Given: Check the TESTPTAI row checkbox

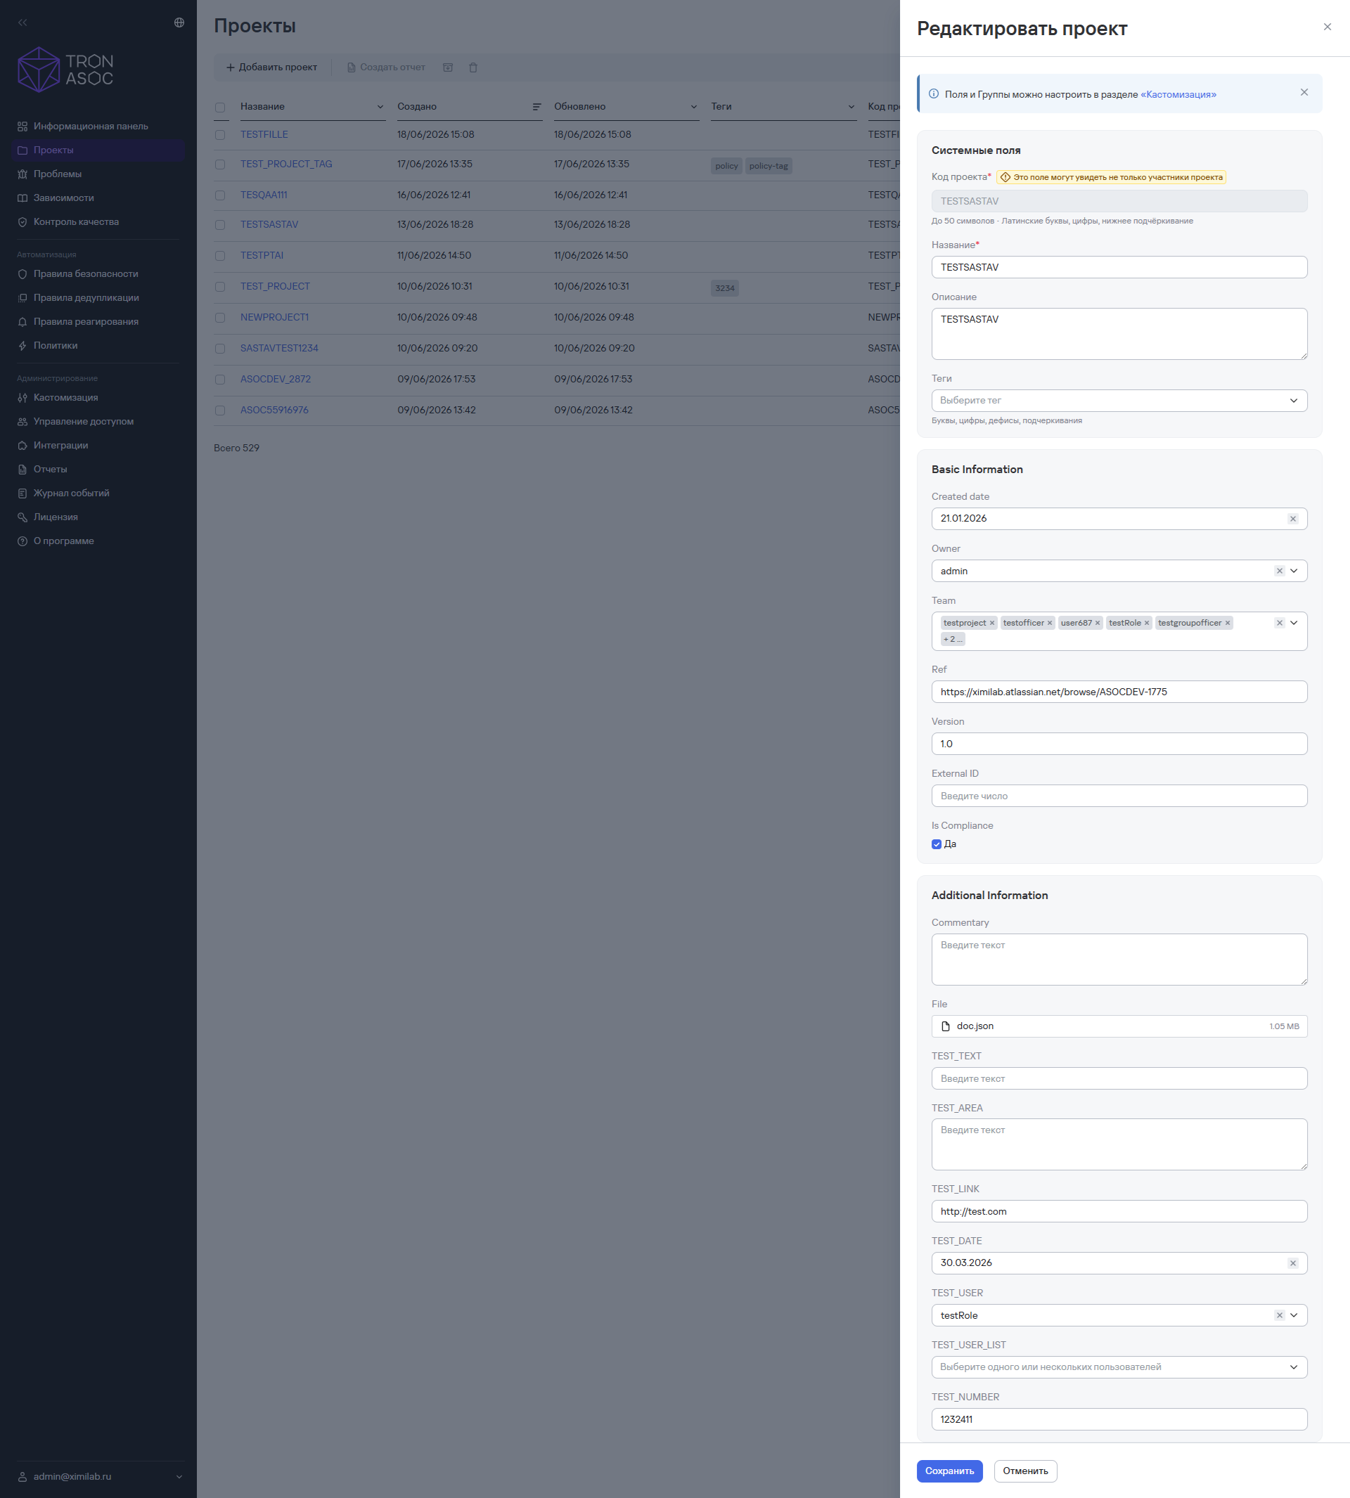Looking at the screenshot, I should tap(220, 256).
